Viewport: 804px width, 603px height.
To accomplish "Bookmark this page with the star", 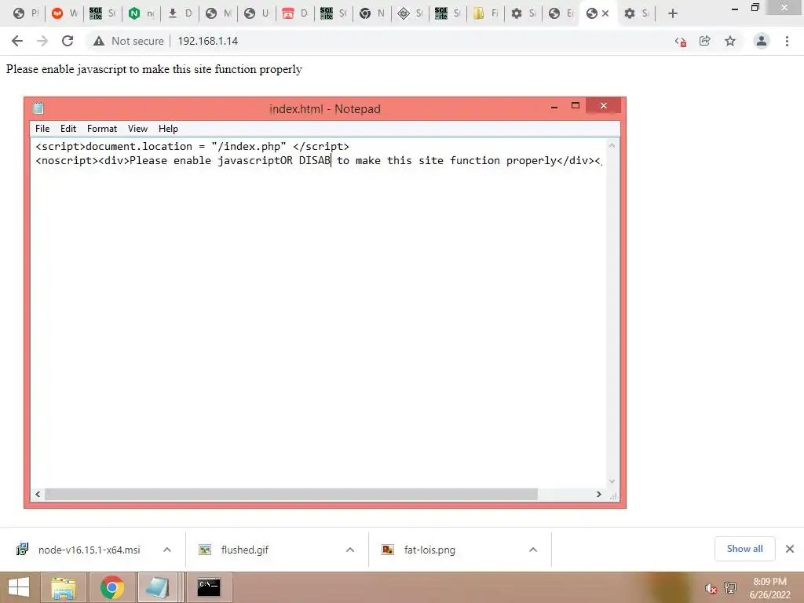I will coord(730,41).
